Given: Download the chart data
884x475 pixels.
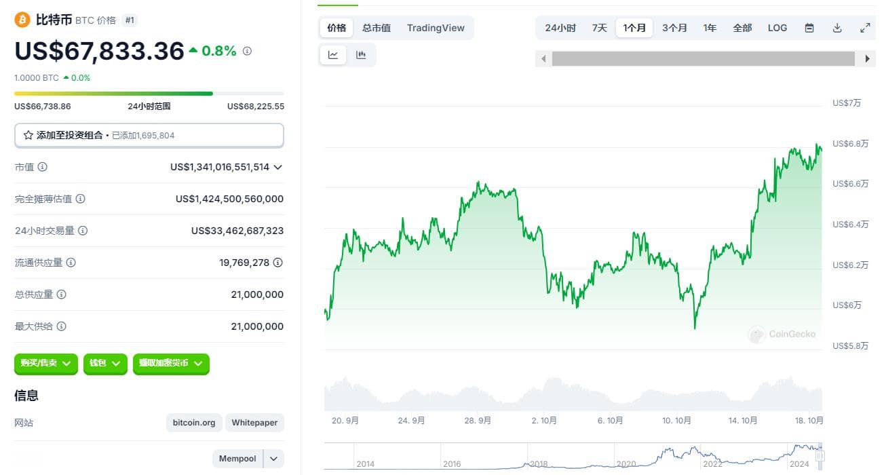Looking at the screenshot, I should (x=837, y=28).
